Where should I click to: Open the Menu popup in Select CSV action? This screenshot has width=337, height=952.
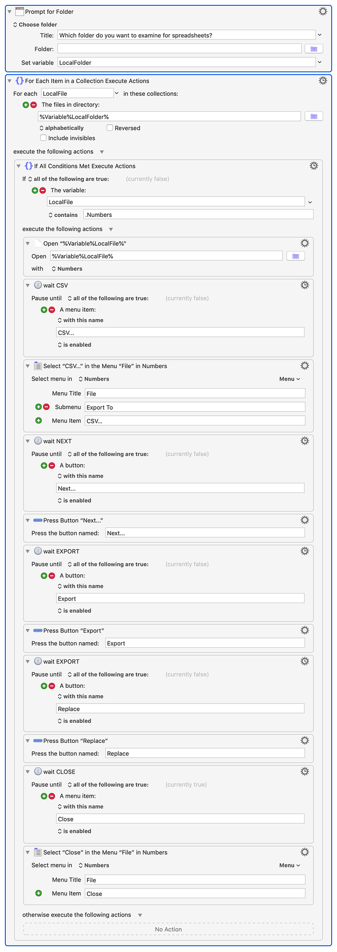pos(290,379)
